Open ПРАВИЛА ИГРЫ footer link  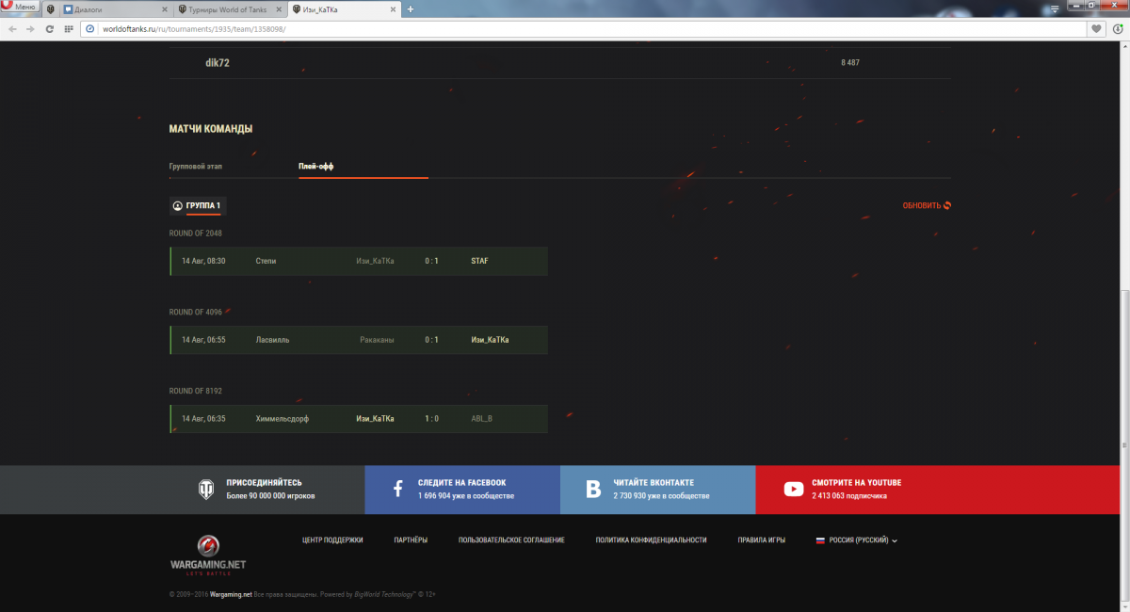pos(762,540)
